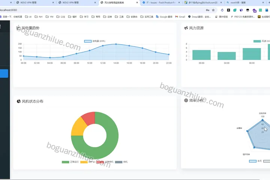
Task: Switch to the 风力发电场监控系统 tab
Action: 119,3
